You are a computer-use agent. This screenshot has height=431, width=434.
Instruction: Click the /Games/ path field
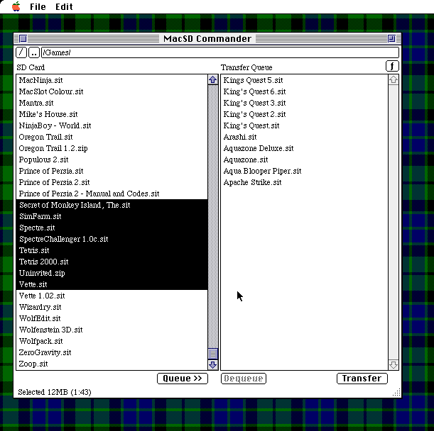click(220, 52)
